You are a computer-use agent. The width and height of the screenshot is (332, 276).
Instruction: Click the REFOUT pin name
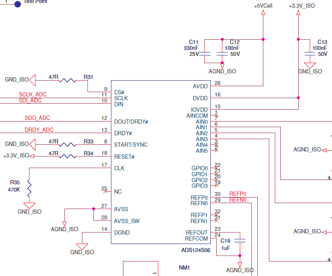tap(197, 232)
